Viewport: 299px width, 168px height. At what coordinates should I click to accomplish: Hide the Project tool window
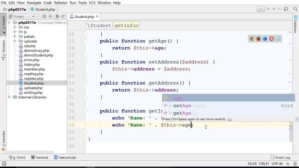click(64, 16)
